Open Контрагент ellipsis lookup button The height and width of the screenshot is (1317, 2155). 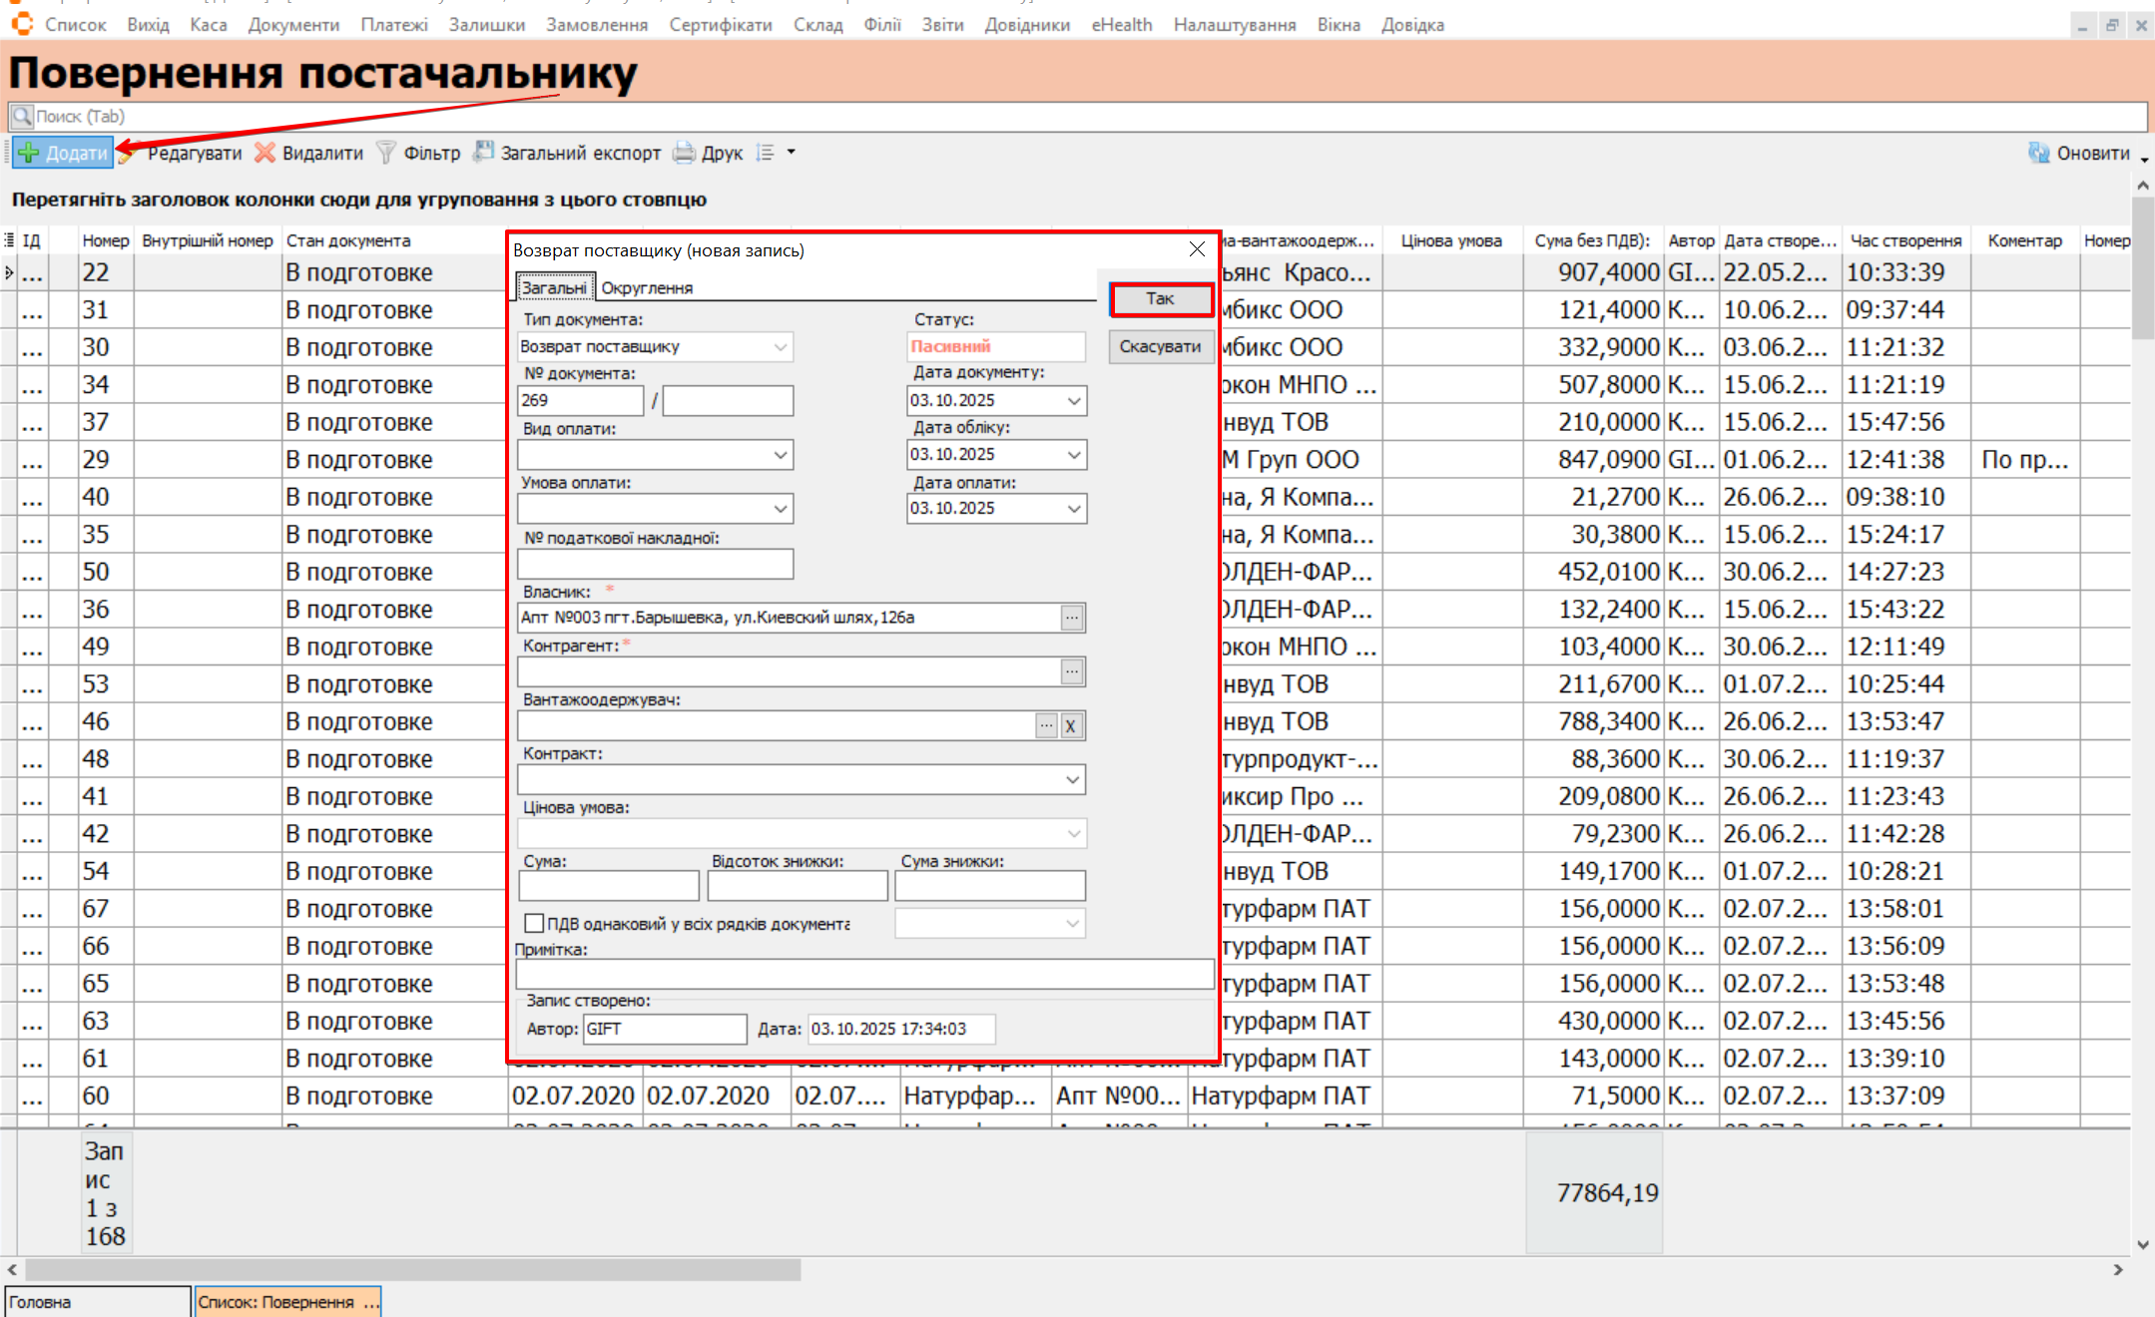coord(1071,671)
